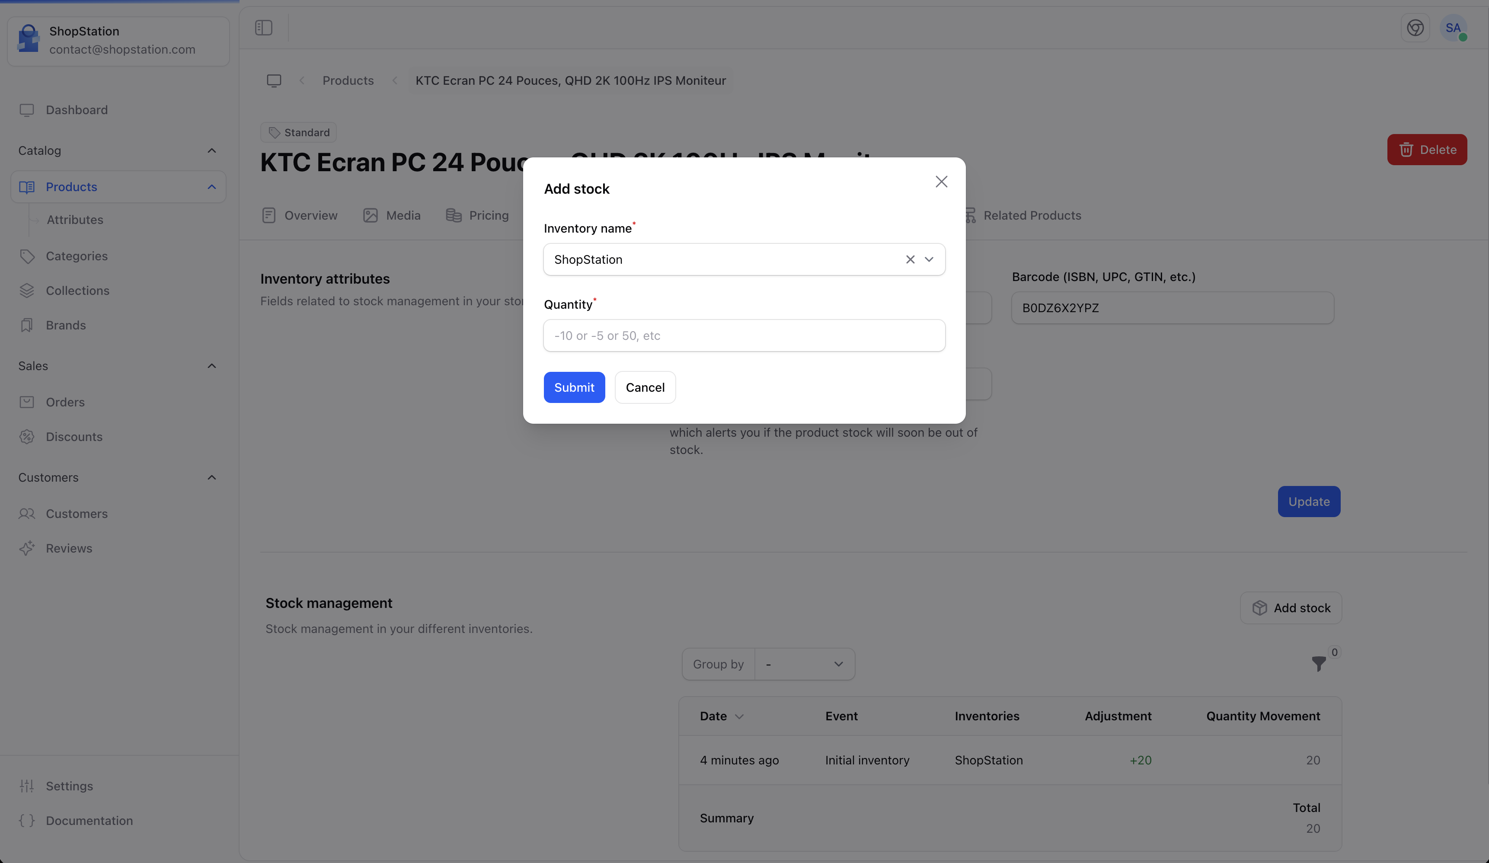Open the filter icon in Stock management
The height and width of the screenshot is (863, 1489).
point(1318,664)
